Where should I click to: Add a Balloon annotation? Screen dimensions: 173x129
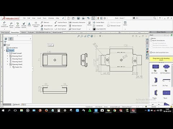[x=45, y=22]
